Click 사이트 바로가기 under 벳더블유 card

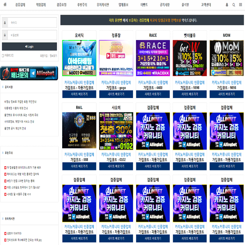point(190,94)
